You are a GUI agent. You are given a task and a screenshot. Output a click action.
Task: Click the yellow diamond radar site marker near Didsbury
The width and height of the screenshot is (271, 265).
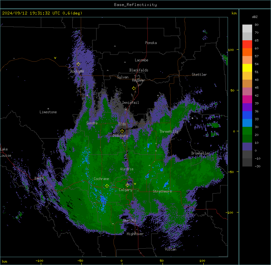tap(122, 131)
